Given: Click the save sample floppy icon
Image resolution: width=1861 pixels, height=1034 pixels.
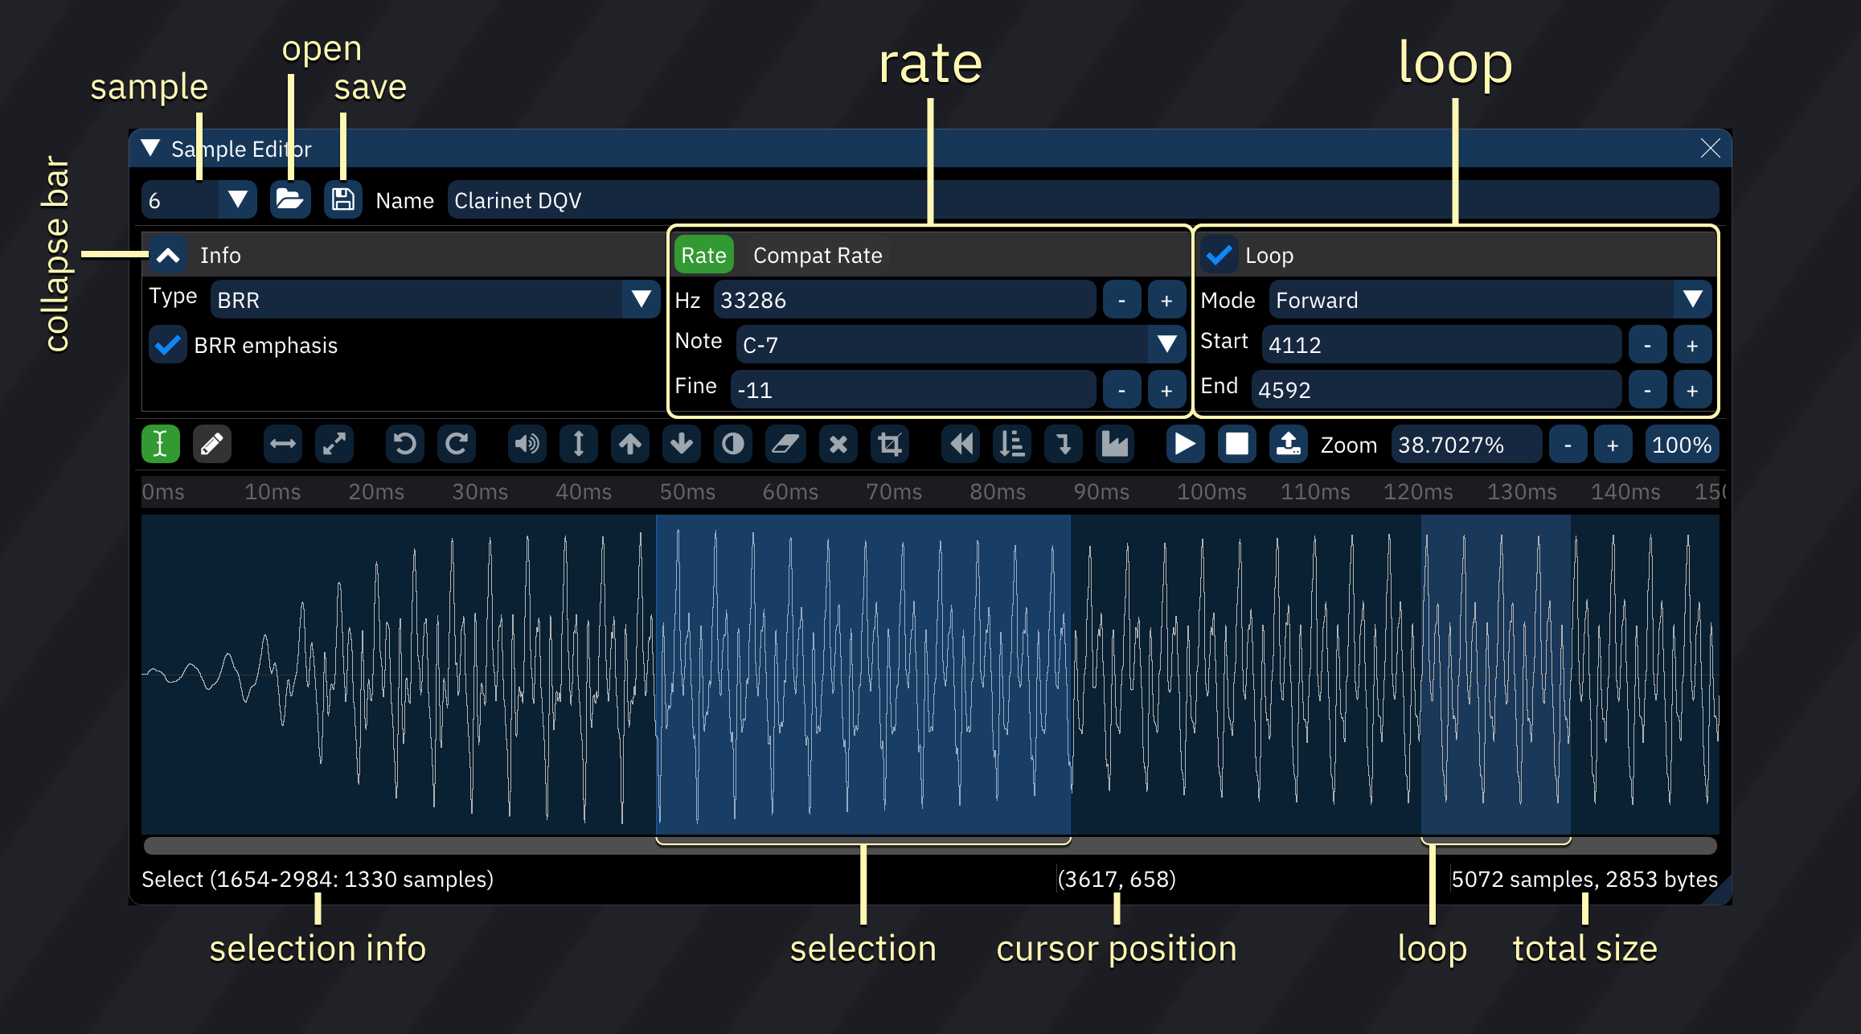Looking at the screenshot, I should click(x=343, y=199).
